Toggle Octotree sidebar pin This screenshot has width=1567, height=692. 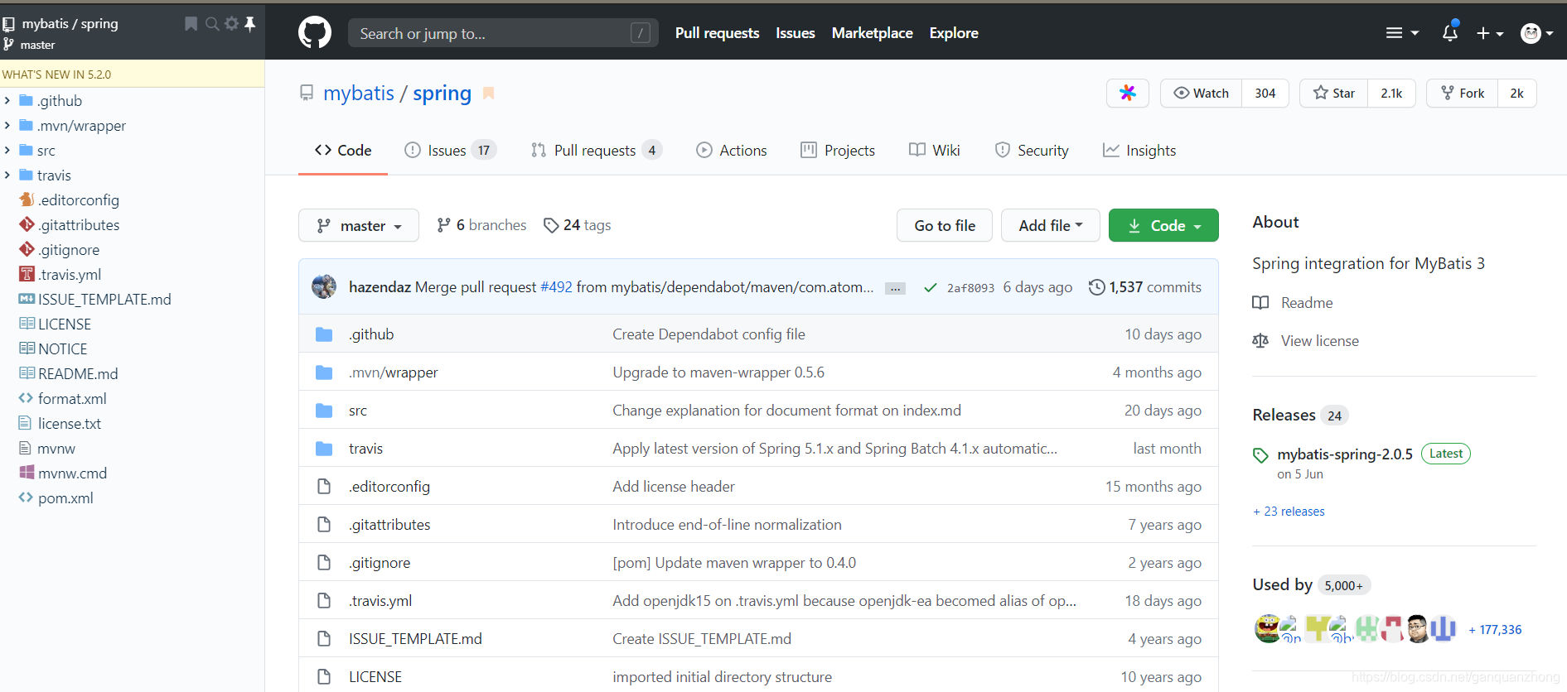pos(249,23)
